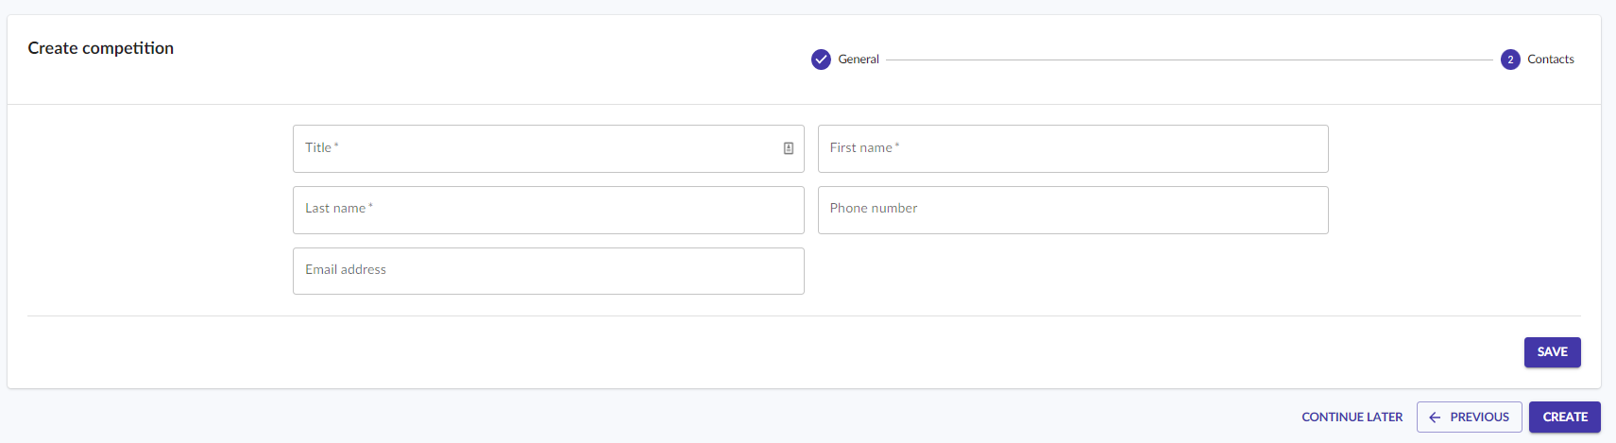Click the left arrow icon beside Previous
Image resolution: width=1616 pixels, height=443 pixels.
click(1435, 417)
